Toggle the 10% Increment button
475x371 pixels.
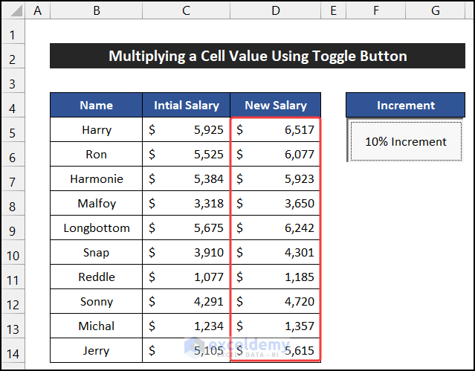tap(405, 141)
